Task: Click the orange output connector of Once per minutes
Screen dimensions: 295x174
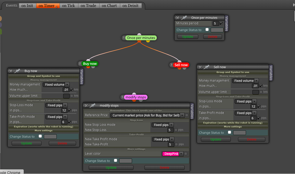Action: click(139, 41)
